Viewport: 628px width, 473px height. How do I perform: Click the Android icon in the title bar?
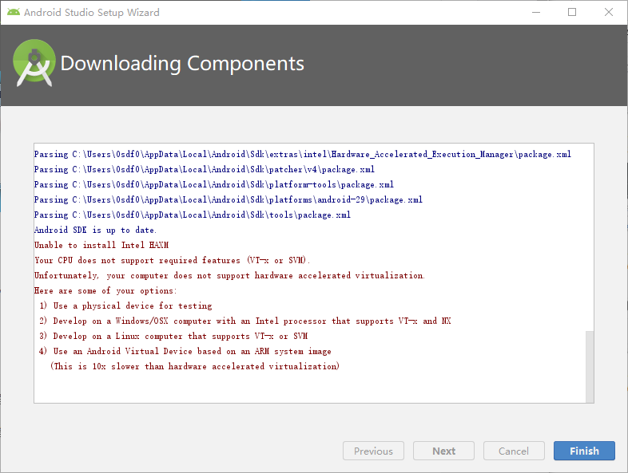point(13,12)
